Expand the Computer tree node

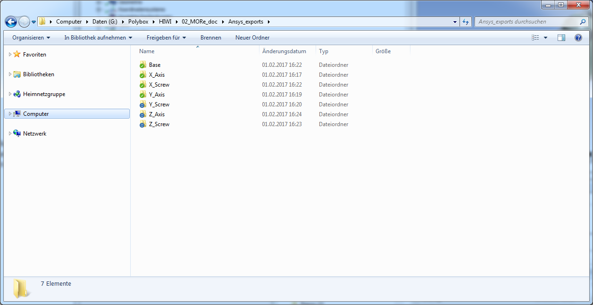(x=10, y=114)
